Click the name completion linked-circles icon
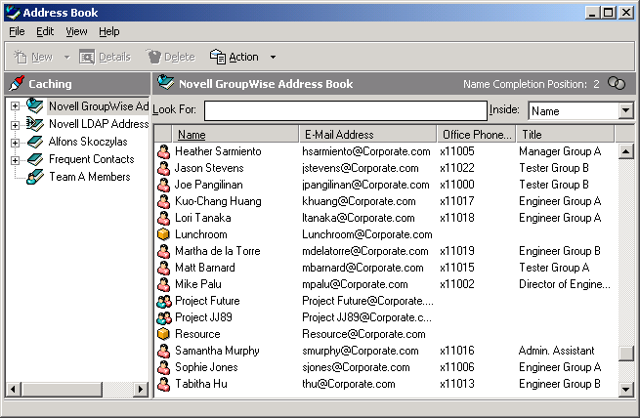 (x=617, y=83)
